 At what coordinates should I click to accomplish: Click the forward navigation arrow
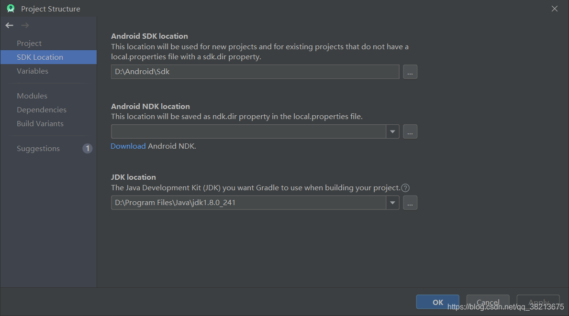tap(25, 25)
